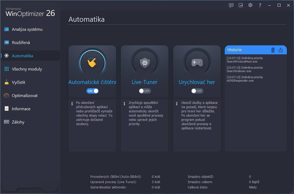The image size is (294, 194).
Task: Click the Urychlovač her title link
Action: coord(197,82)
